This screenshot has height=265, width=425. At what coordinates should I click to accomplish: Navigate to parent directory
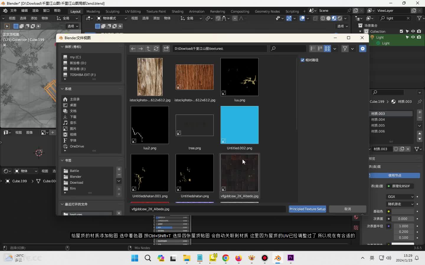(x=148, y=49)
